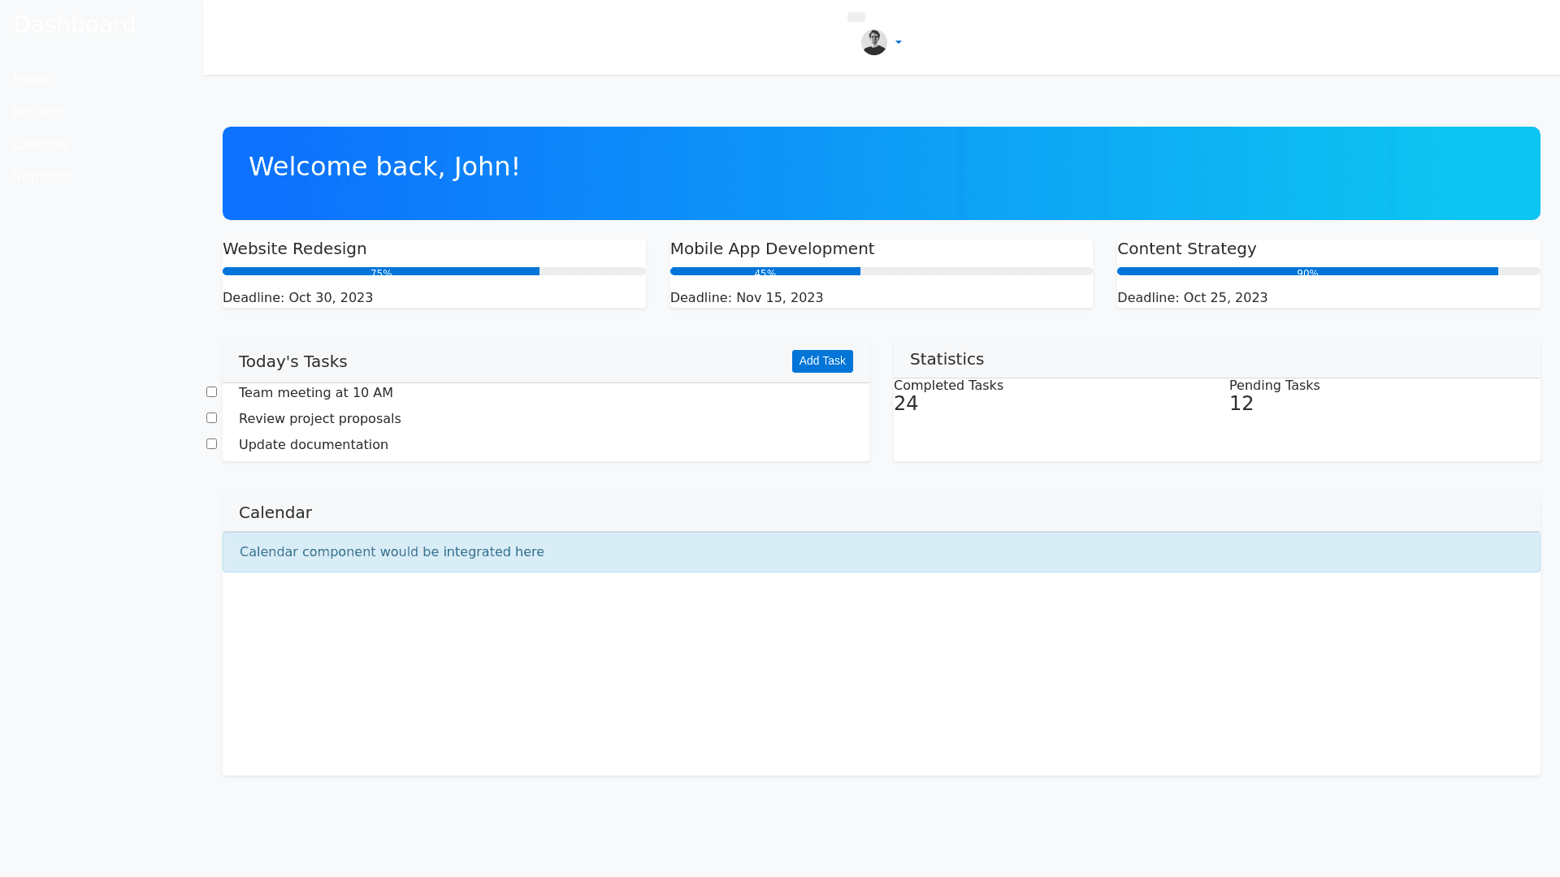Viewport: 1560px width, 877px height.
Task: Check off 'Team meeting at 10 AM'
Action: click(211, 391)
